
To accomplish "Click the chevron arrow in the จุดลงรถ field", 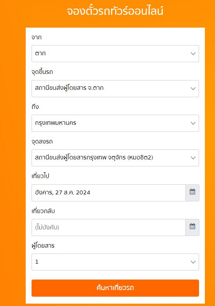I will click(193, 158).
